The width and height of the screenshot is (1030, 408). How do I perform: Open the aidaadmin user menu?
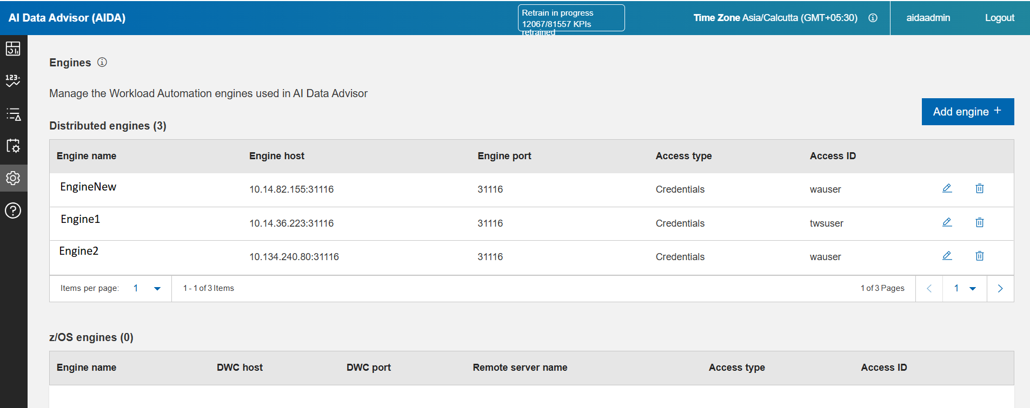[928, 18]
